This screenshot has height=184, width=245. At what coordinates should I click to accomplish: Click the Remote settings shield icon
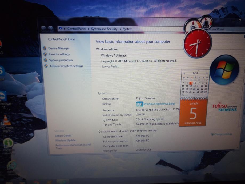pyautogui.click(x=45, y=54)
